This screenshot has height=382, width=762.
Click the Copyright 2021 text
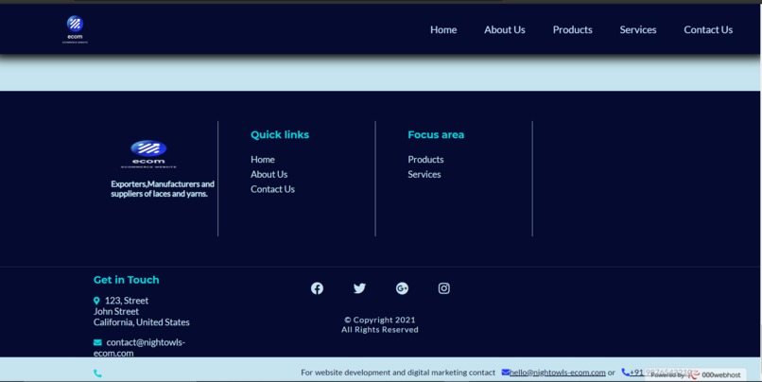tap(379, 320)
